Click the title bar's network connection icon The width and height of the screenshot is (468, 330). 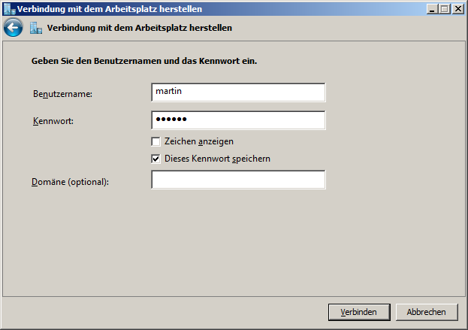pyautogui.click(x=9, y=9)
